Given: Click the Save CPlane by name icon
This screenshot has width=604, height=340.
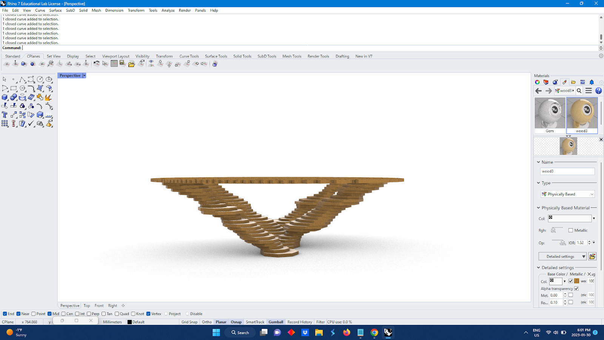Looking at the screenshot, I should click(x=123, y=64).
